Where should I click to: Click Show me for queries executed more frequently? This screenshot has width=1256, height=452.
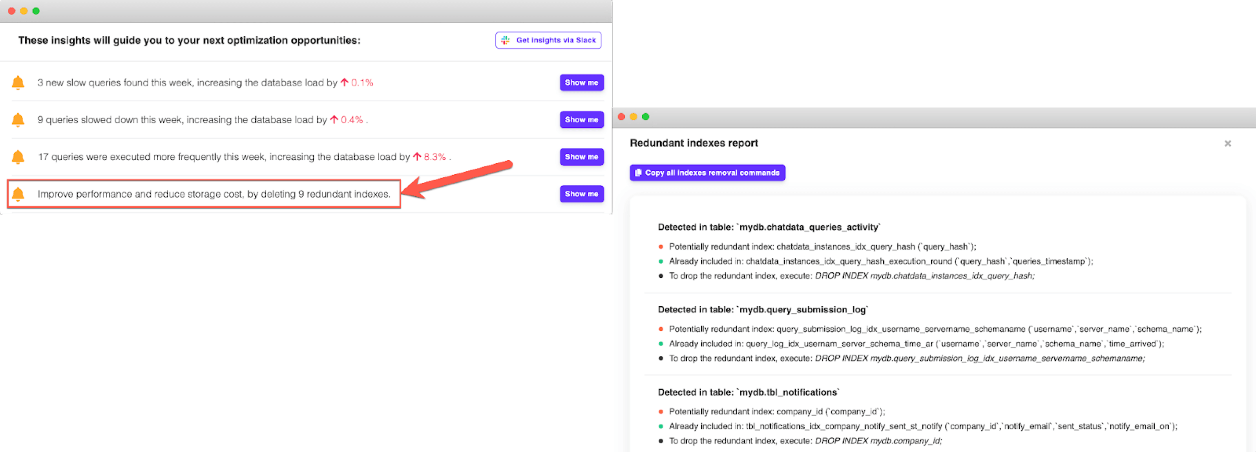click(581, 157)
